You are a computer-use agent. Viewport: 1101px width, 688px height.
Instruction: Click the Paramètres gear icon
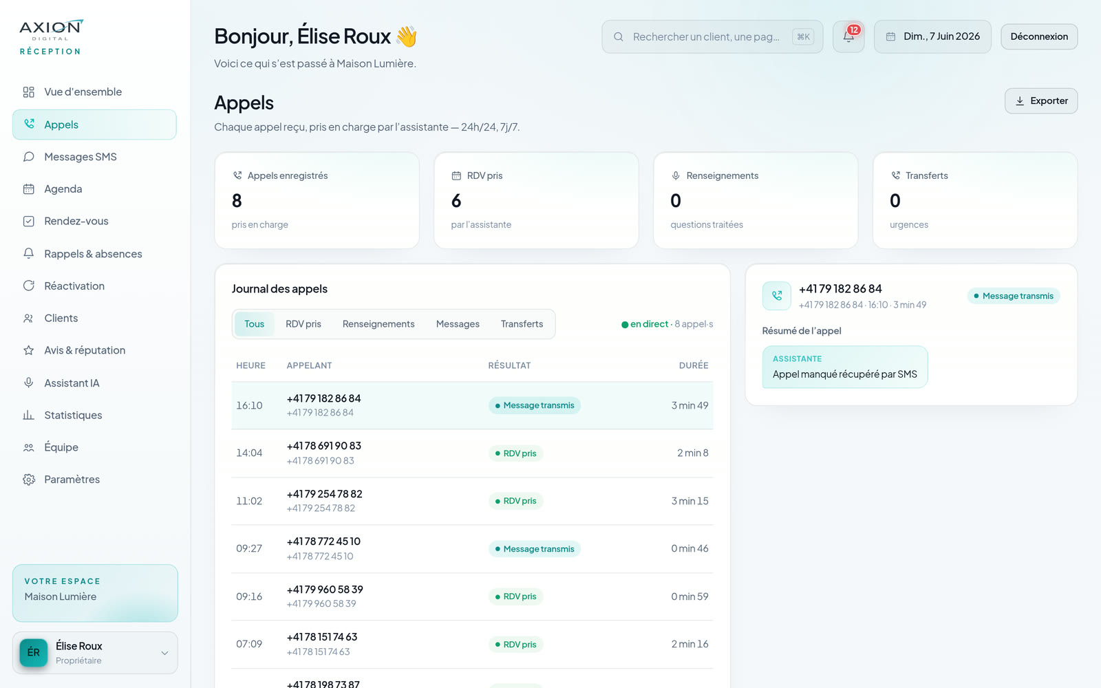[28, 480]
